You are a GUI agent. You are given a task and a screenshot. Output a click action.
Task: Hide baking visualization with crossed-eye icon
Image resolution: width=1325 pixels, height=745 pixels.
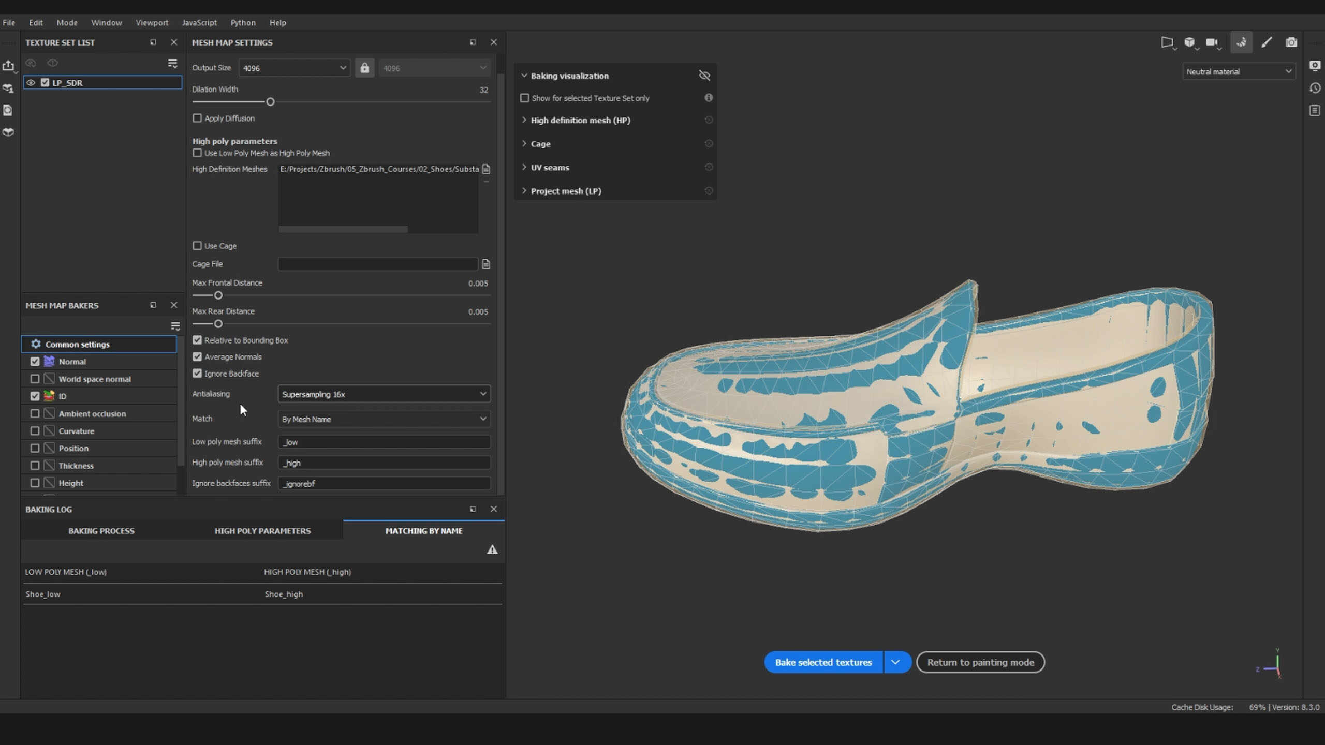pos(704,76)
